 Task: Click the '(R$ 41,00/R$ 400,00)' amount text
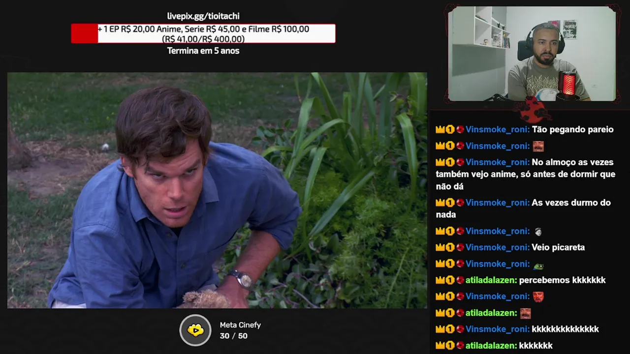pos(203,39)
